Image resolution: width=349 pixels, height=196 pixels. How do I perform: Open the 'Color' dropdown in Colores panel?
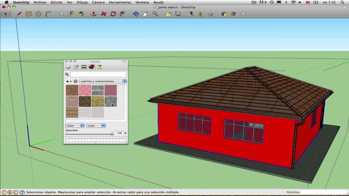[x=75, y=125]
